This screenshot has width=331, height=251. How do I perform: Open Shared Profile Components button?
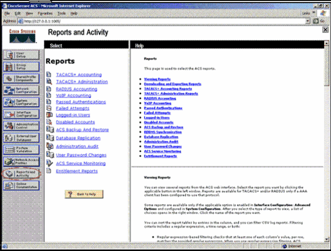click(21, 79)
